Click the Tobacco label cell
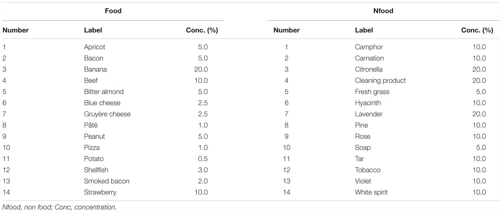The image size is (502, 213). coord(368,170)
